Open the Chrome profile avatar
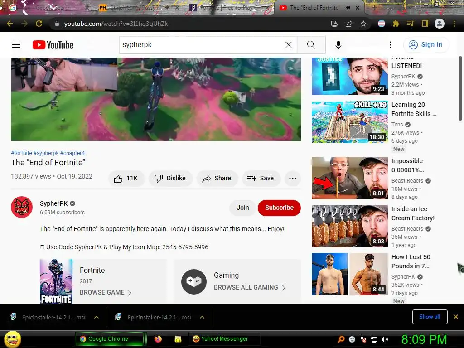The image size is (464, 348). pyautogui.click(x=440, y=24)
